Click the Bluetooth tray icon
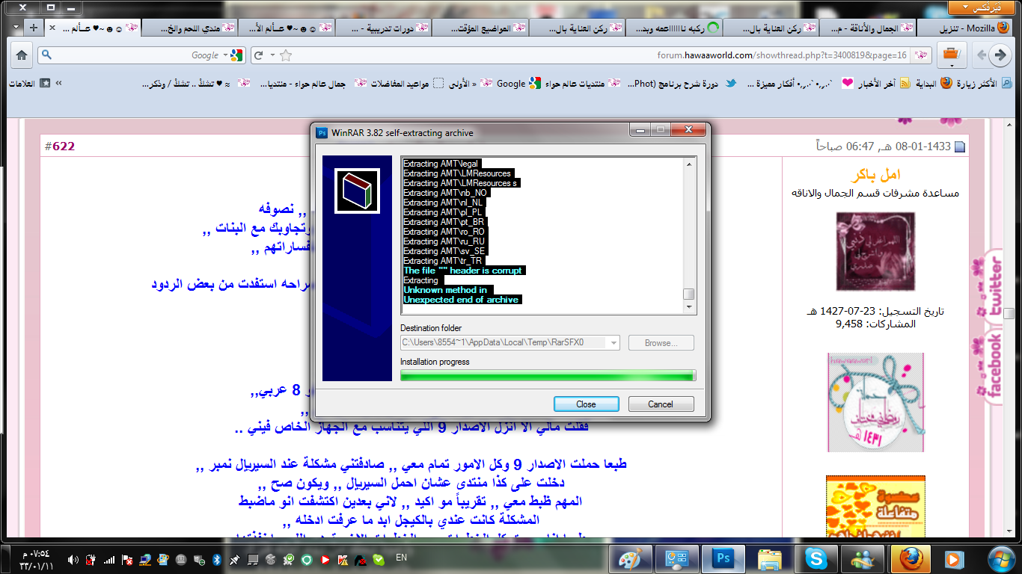Viewport: 1022px width, 574px height. click(x=217, y=559)
